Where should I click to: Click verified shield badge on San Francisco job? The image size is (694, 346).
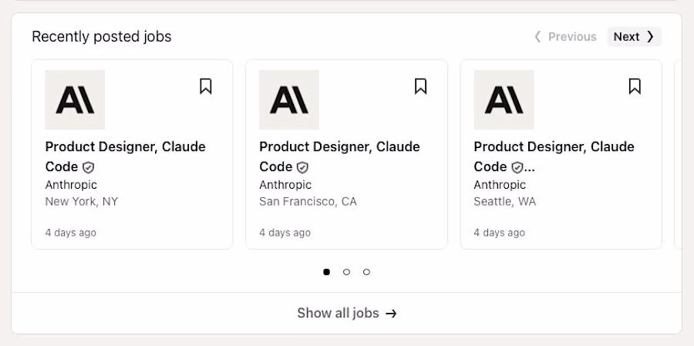tap(303, 167)
